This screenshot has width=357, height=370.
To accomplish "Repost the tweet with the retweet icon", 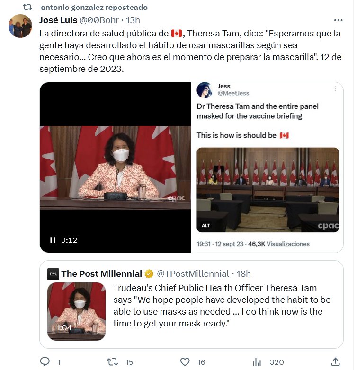I will tap(112, 361).
